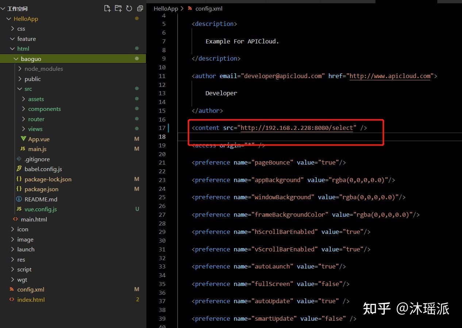The height and width of the screenshot is (328, 462).
Task: Collapse the HelloApp root folder
Action: point(9,19)
